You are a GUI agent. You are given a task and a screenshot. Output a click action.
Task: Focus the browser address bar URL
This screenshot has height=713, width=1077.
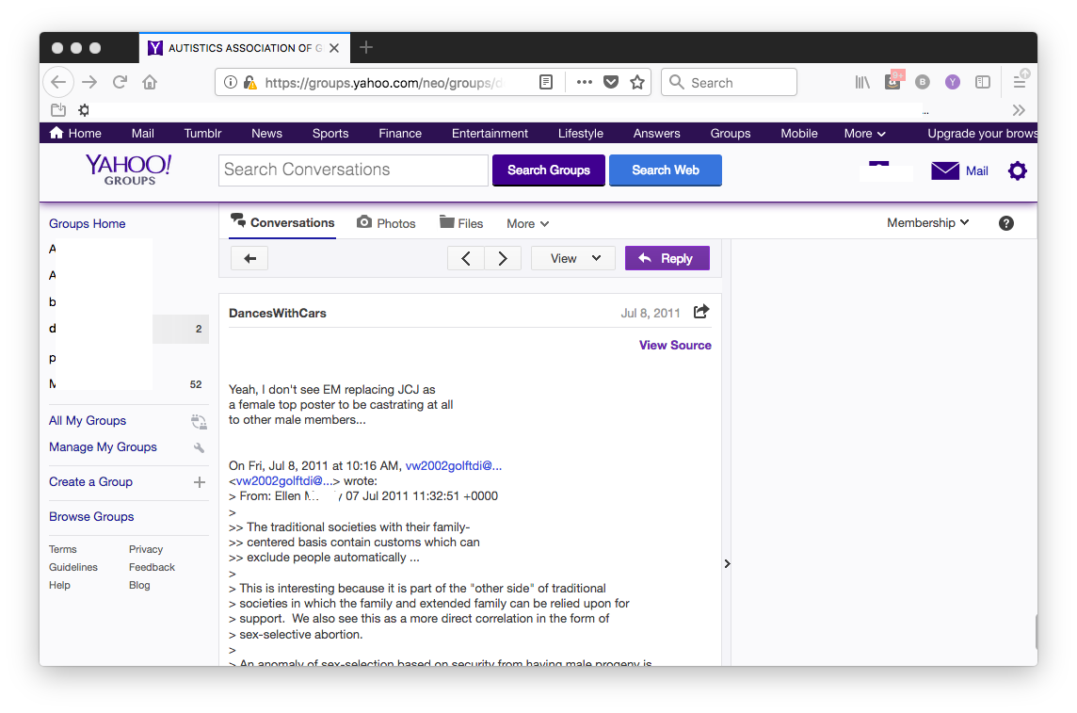(x=383, y=83)
